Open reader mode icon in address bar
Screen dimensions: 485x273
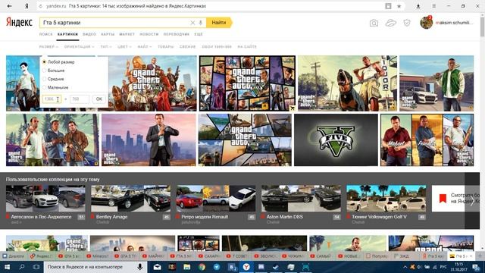(x=388, y=6)
